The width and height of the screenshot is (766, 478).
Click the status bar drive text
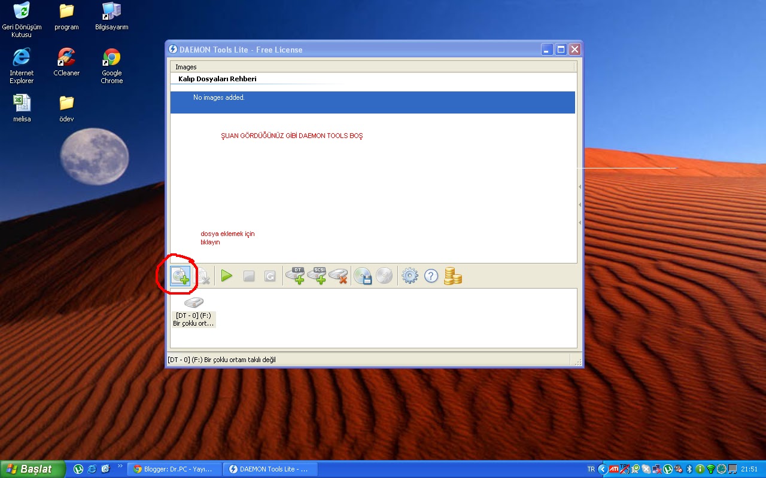point(222,360)
